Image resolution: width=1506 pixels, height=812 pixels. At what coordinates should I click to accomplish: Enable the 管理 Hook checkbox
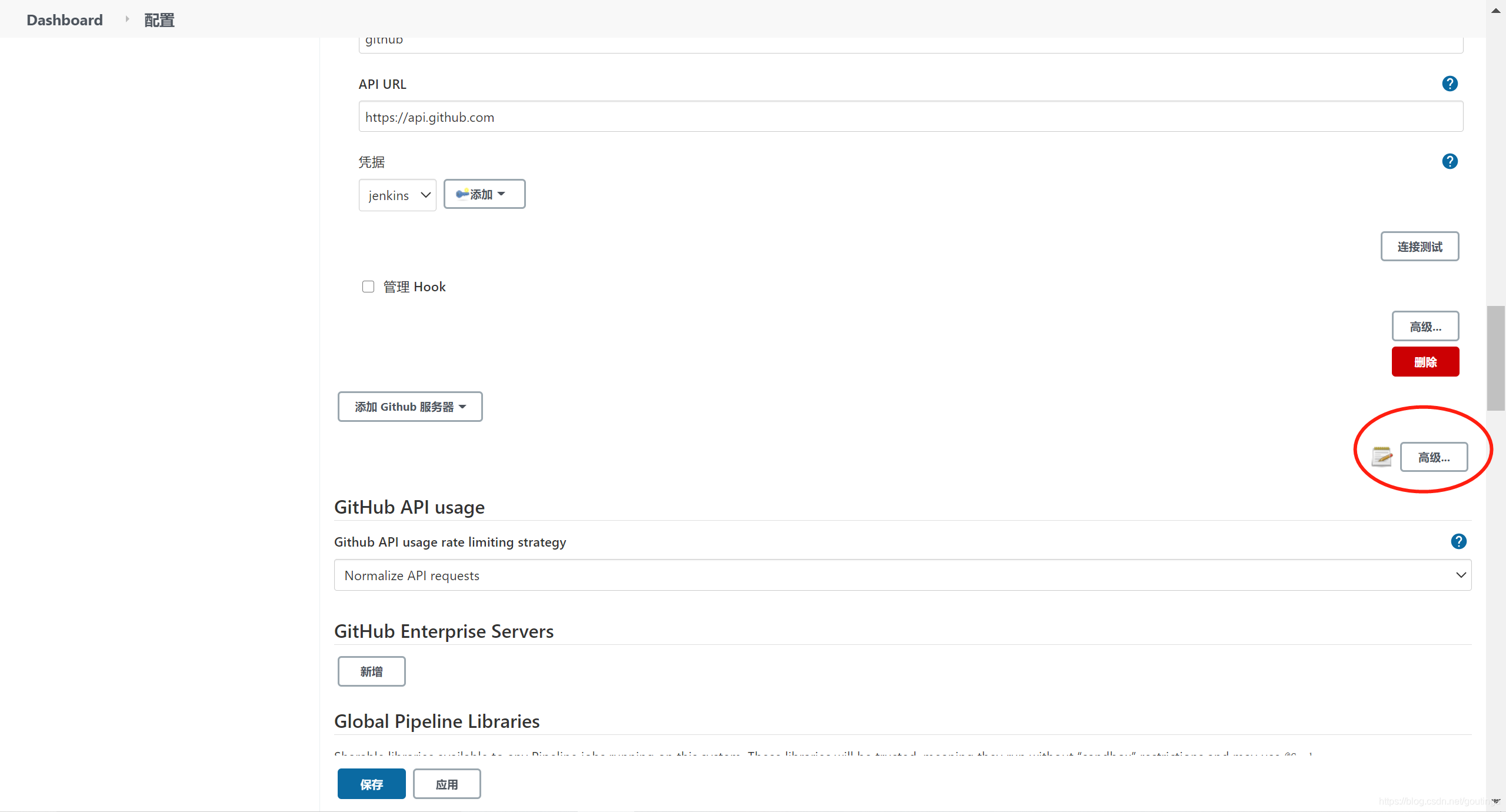coord(368,287)
